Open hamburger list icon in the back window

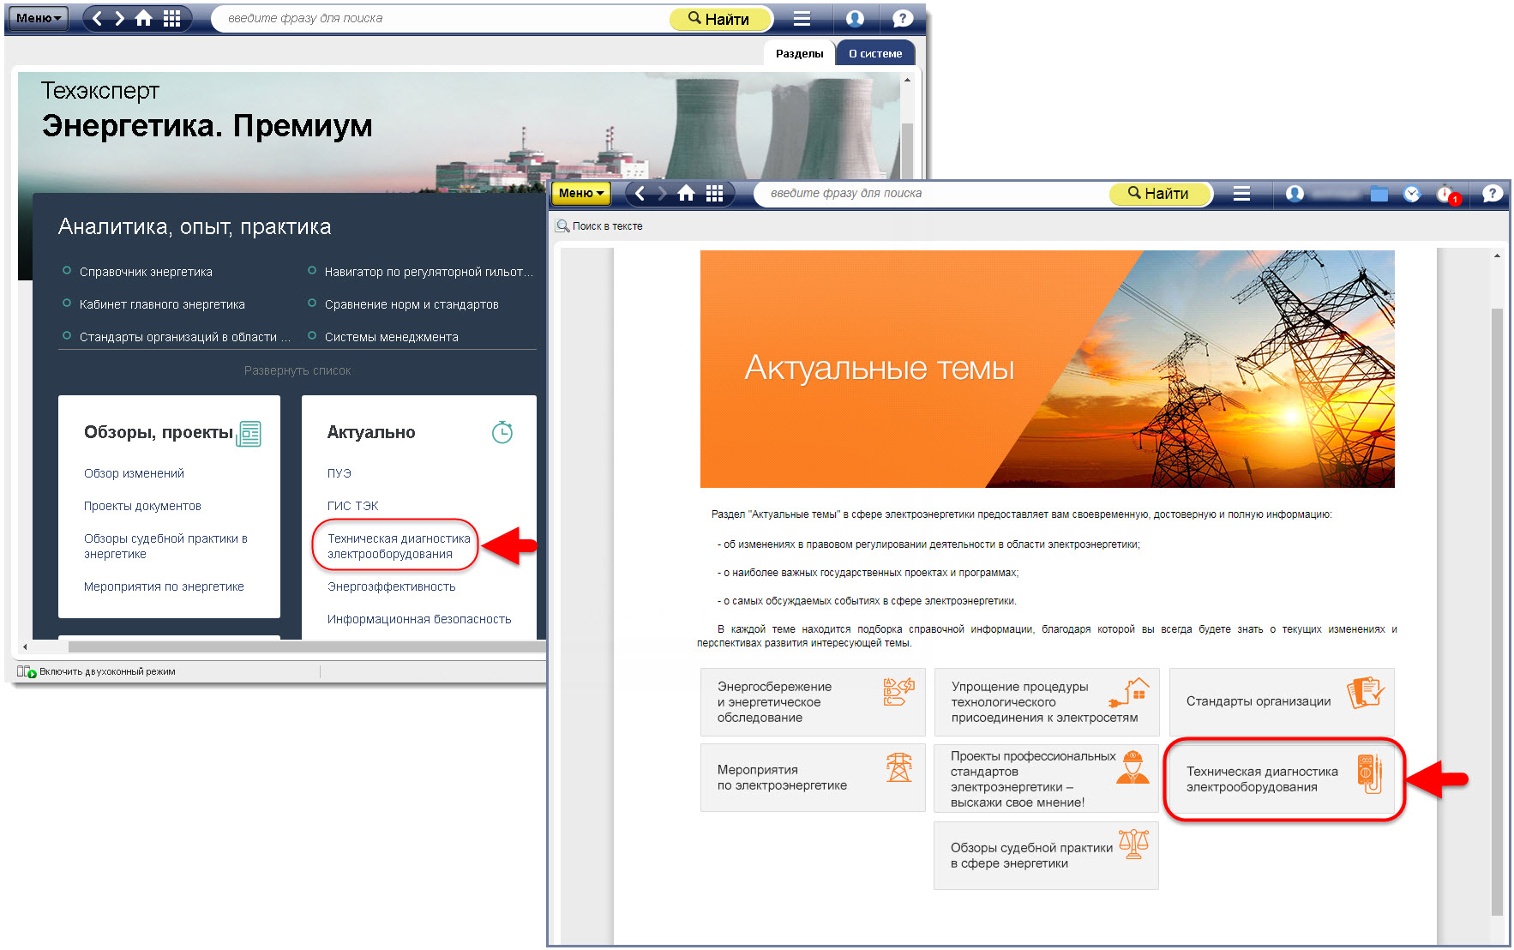click(x=802, y=18)
